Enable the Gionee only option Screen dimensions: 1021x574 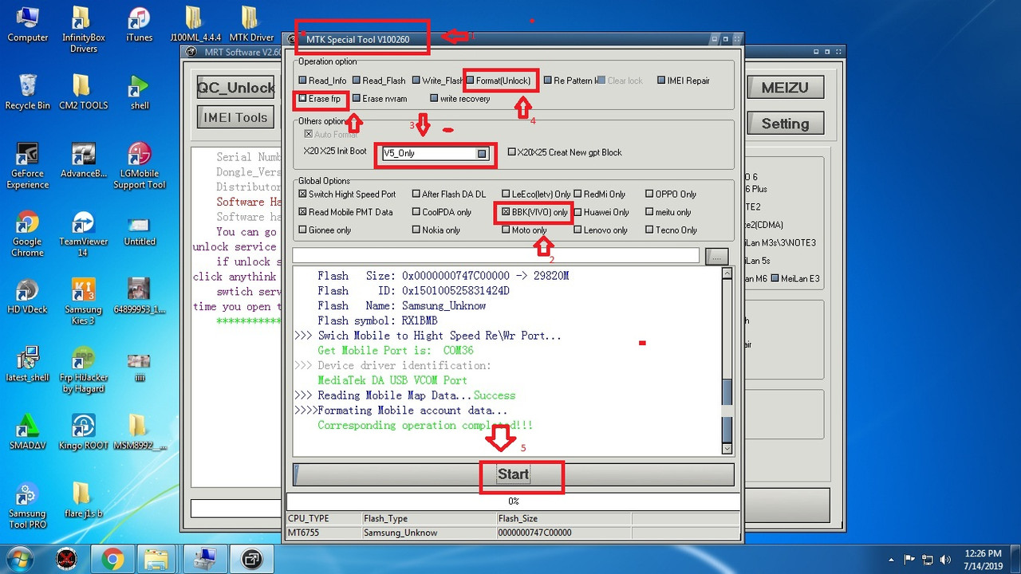click(x=302, y=230)
